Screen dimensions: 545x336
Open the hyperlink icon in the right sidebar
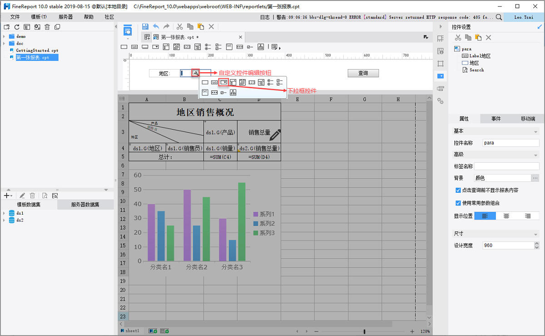coord(440,100)
